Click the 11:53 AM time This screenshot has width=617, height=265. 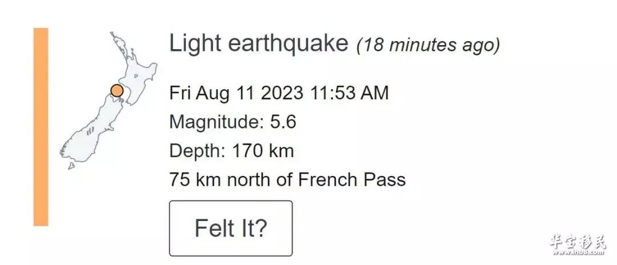(350, 93)
